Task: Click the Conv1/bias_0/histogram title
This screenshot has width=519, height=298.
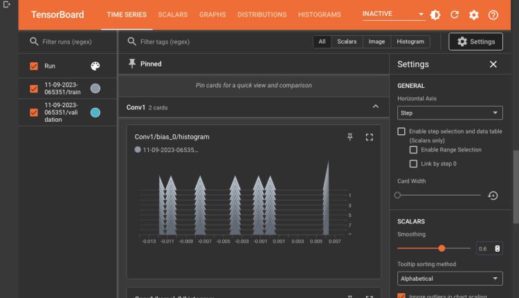Action: tap(172, 137)
